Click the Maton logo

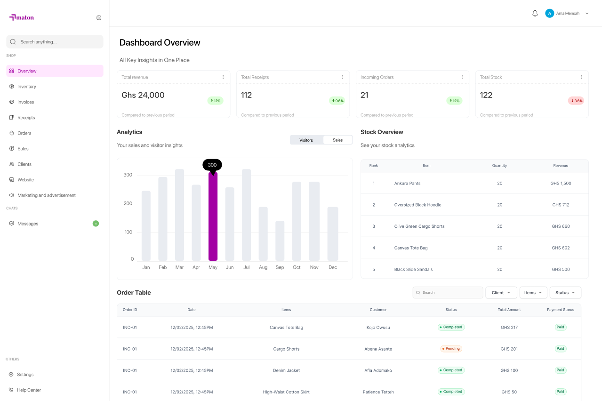[x=22, y=18]
